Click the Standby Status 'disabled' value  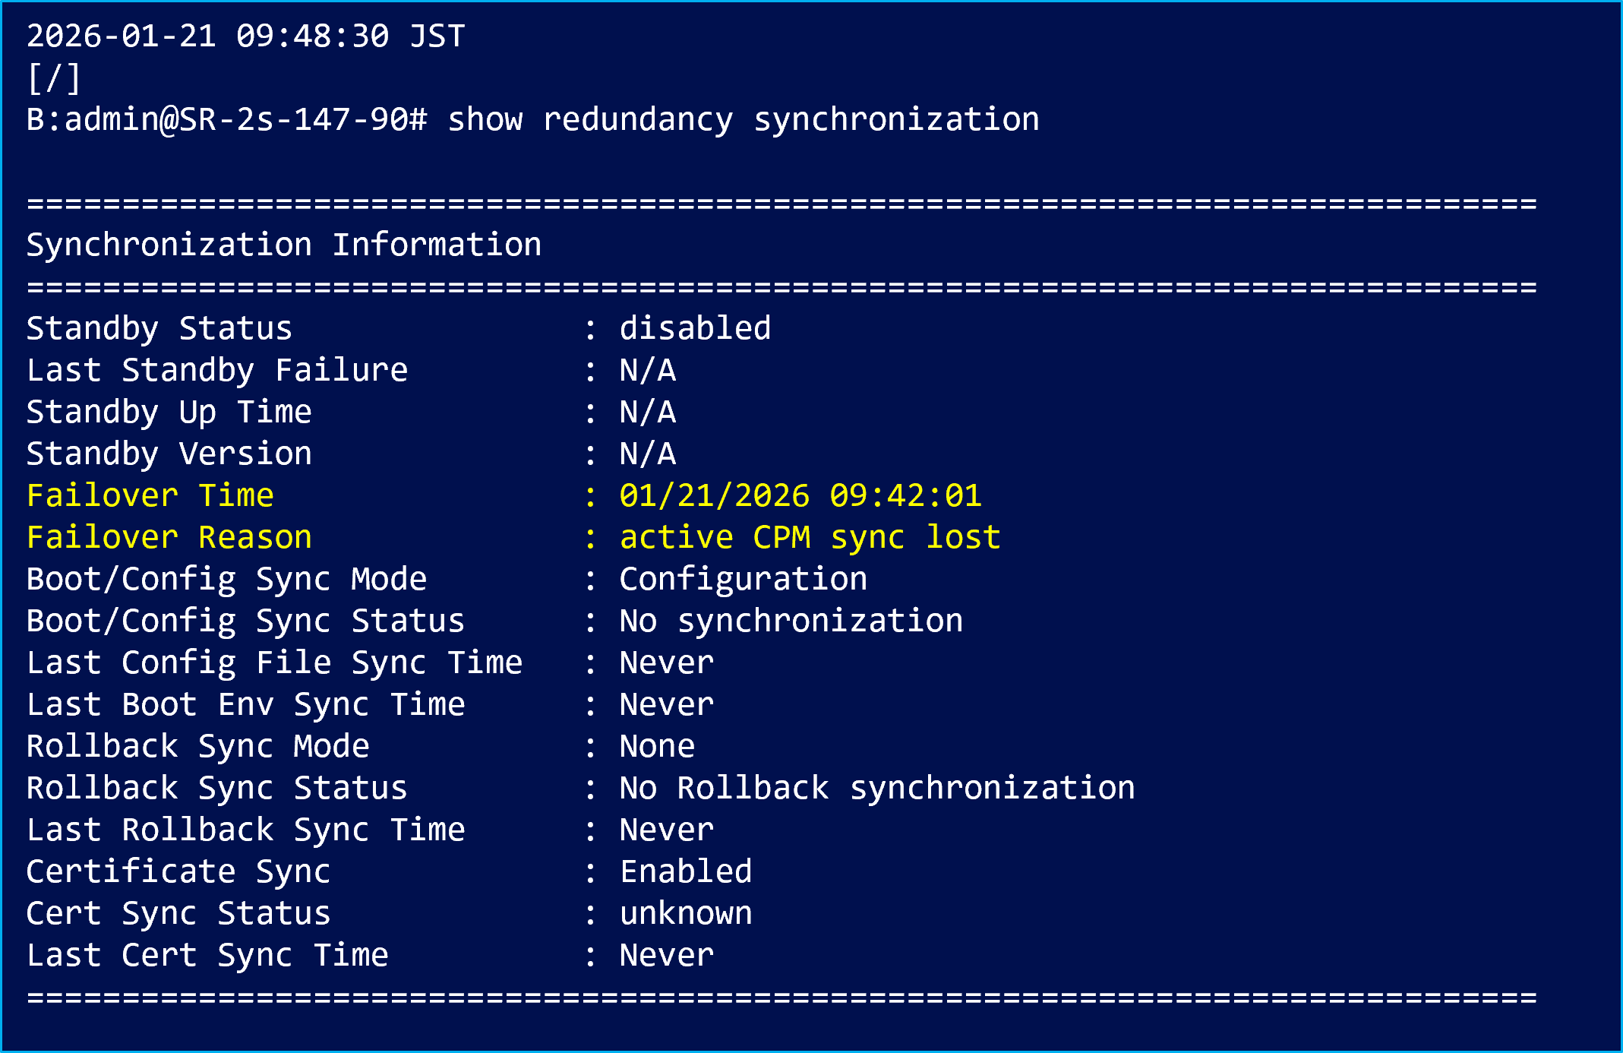695,328
